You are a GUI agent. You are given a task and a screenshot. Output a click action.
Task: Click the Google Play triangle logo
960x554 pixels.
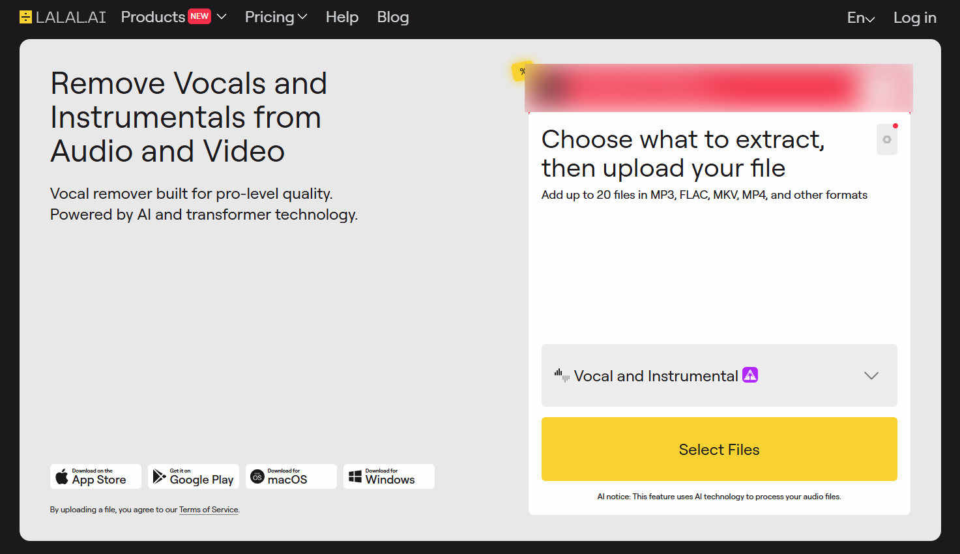[x=159, y=476]
